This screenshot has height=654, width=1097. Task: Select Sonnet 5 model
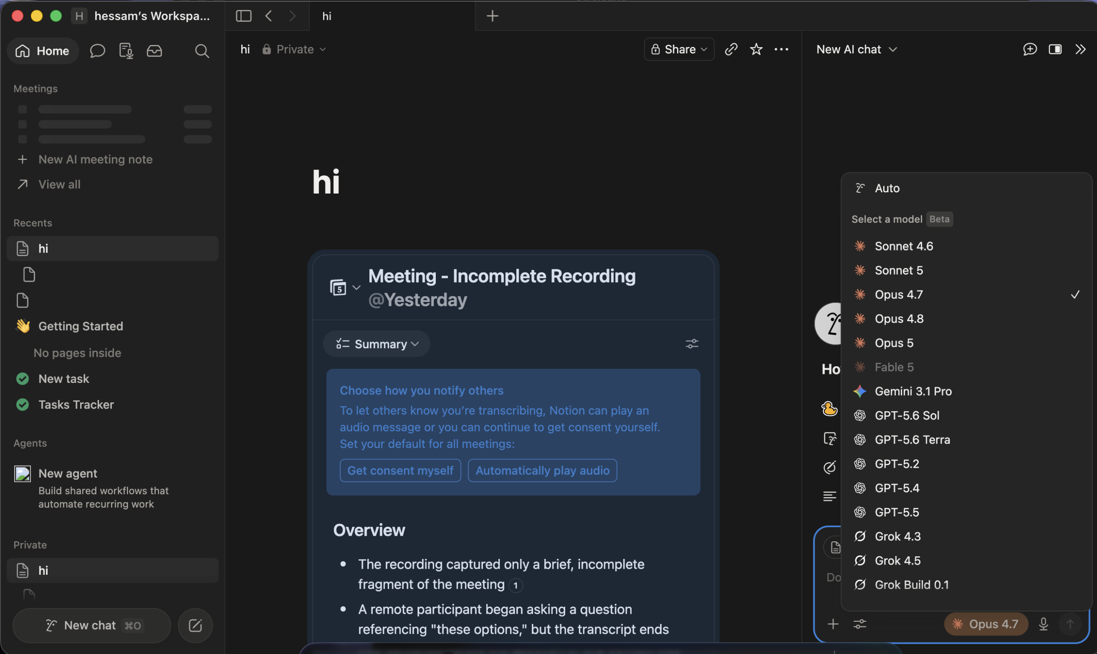[965, 271]
